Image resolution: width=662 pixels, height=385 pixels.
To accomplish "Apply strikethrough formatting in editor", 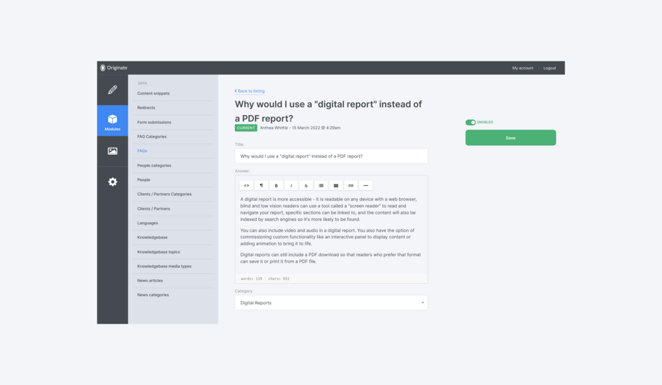I will point(306,185).
